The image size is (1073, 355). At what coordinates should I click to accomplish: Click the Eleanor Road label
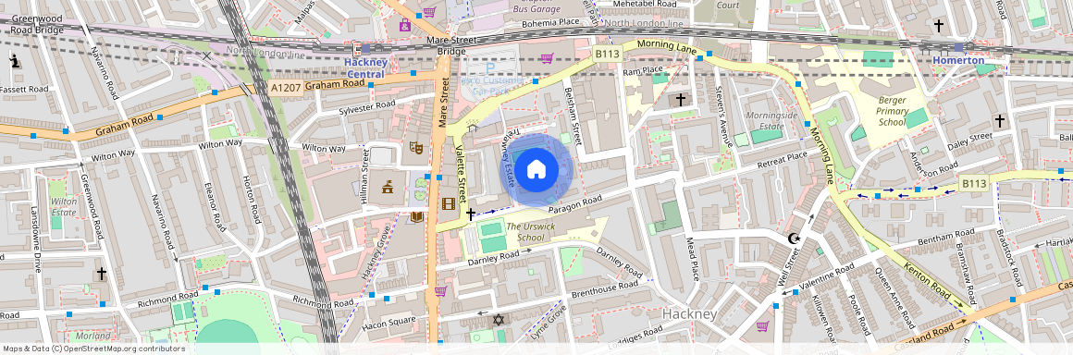(215, 207)
